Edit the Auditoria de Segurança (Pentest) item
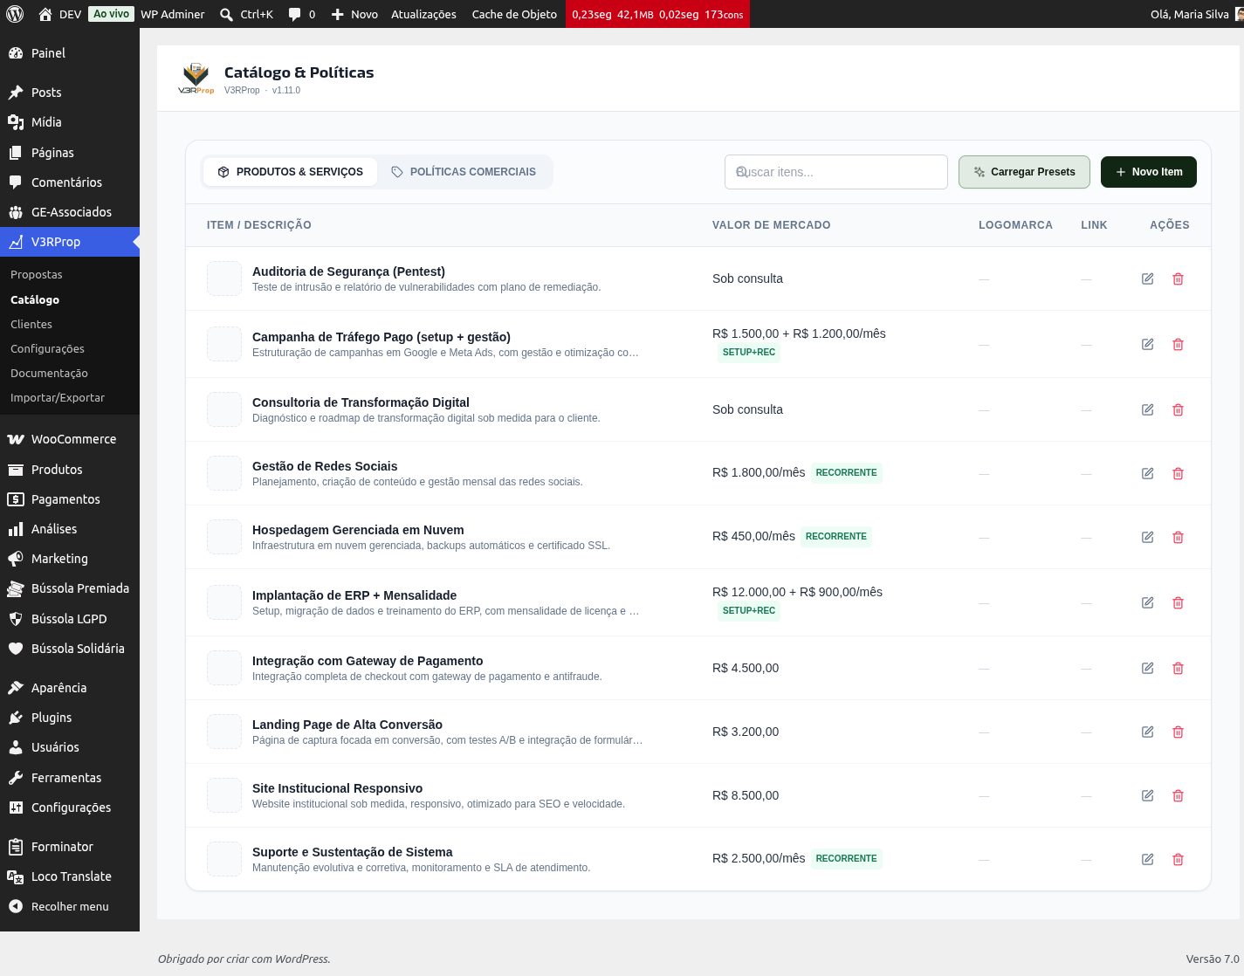 [1148, 278]
